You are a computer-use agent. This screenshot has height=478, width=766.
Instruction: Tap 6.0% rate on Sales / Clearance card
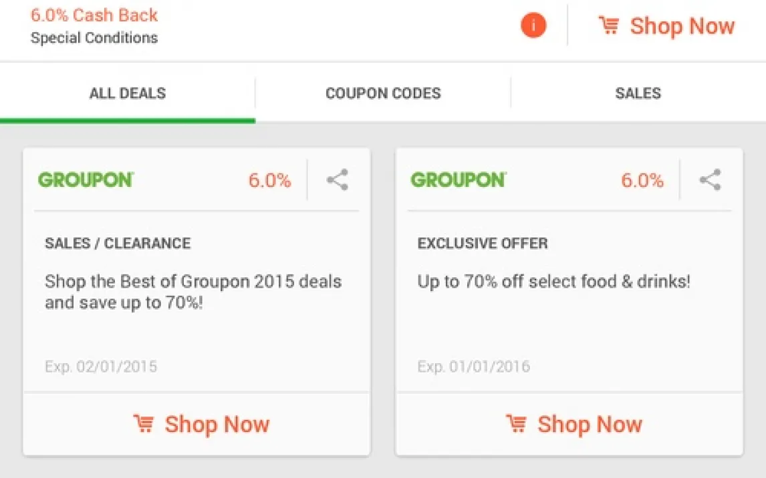click(269, 180)
